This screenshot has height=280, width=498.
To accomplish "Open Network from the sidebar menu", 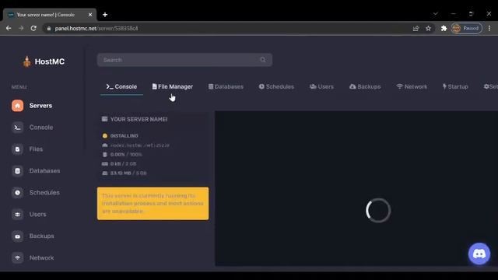I will click(x=33, y=257).
